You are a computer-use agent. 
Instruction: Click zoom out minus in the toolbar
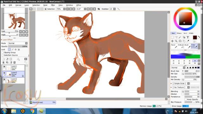coord(68,9)
